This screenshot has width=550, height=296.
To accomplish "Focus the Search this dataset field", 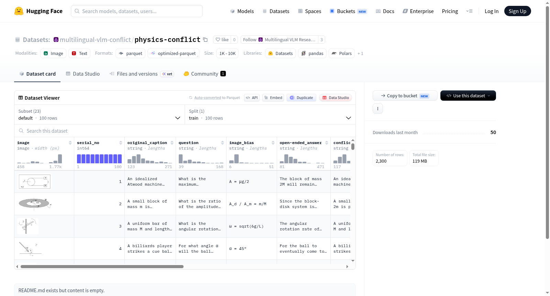I will [185, 131].
